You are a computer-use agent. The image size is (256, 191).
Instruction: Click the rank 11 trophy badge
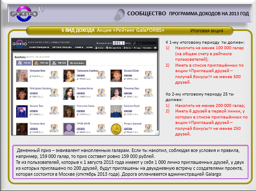pyautogui.click(x=101, y=128)
